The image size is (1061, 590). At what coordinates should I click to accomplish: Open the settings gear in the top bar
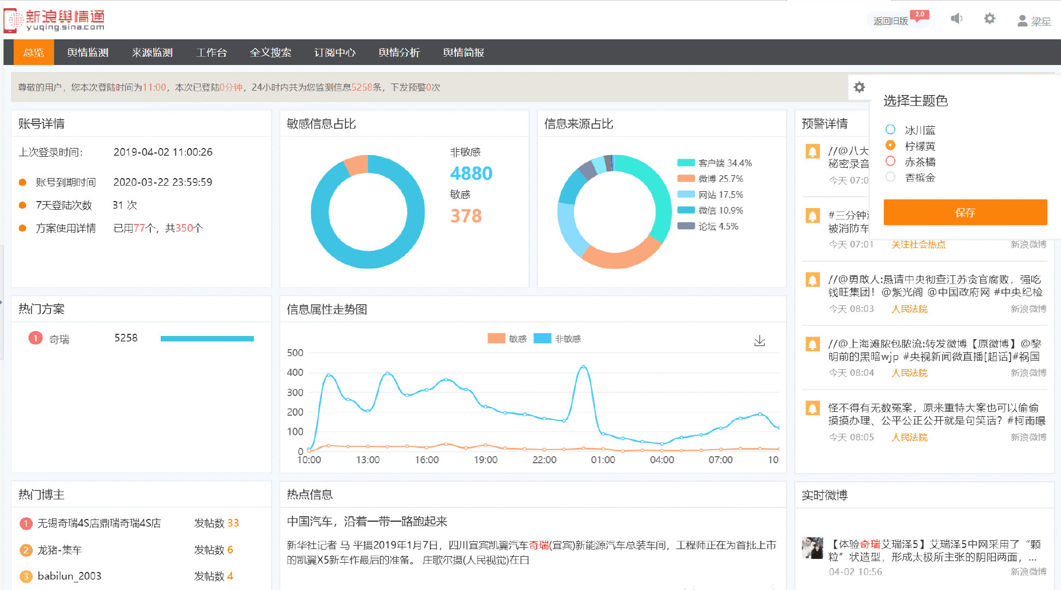989,19
